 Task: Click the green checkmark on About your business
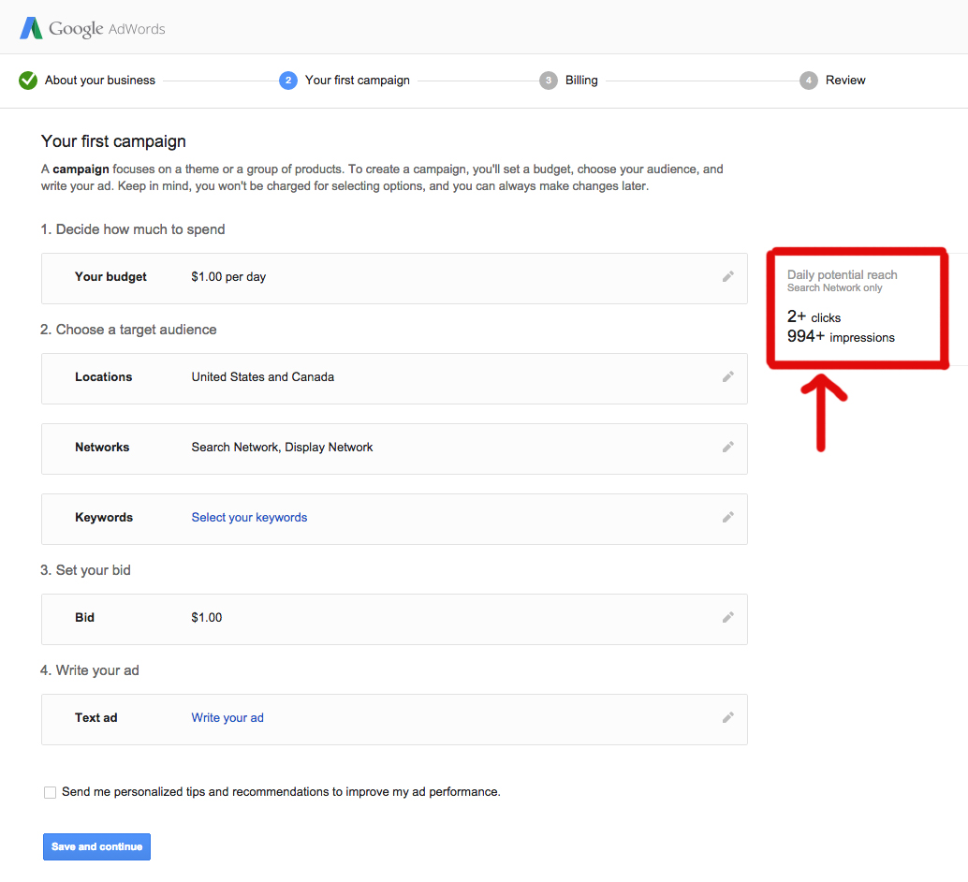pyautogui.click(x=27, y=80)
